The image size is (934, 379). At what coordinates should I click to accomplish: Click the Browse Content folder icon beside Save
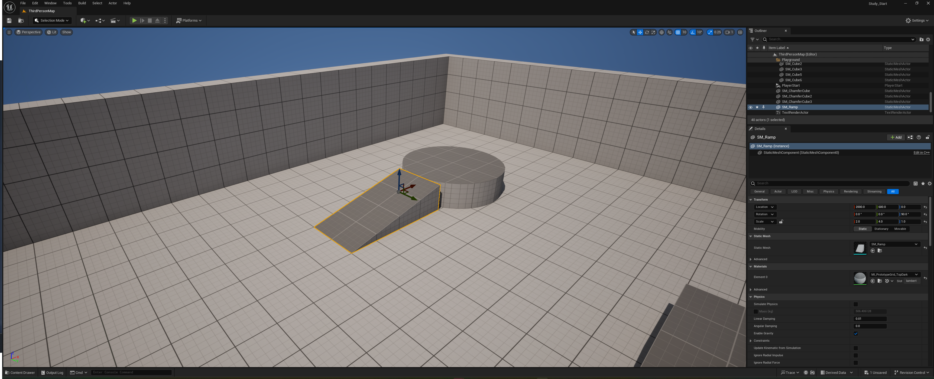click(21, 21)
